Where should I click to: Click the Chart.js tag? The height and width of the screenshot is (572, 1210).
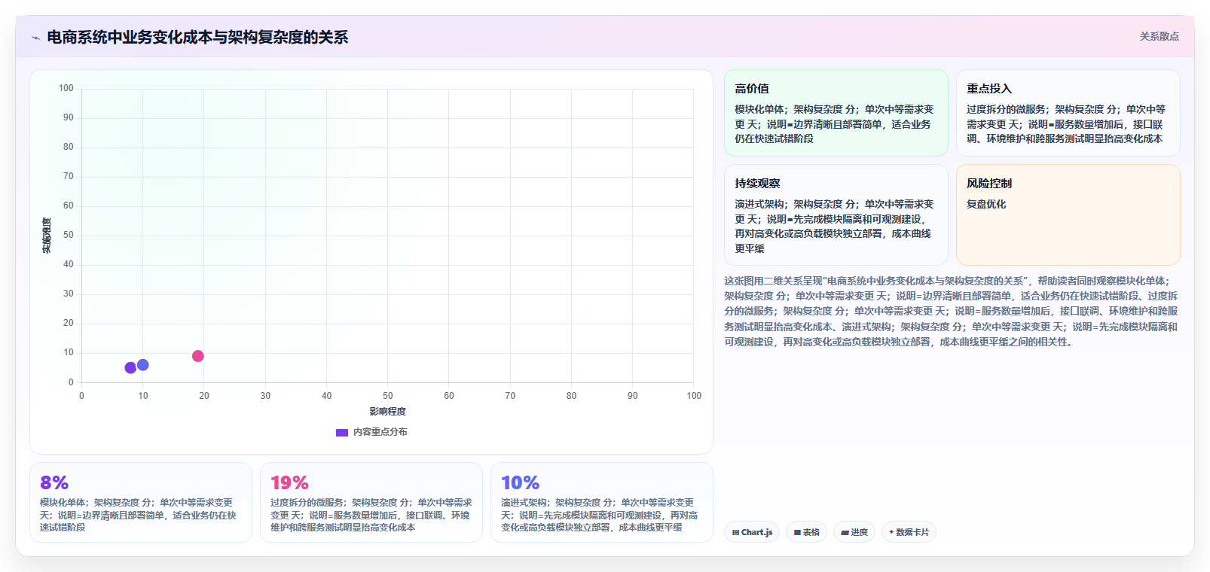(x=753, y=532)
